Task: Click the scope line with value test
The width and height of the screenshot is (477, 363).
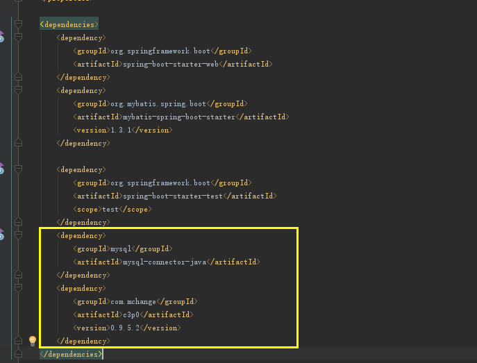Action: tap(112, 209)
